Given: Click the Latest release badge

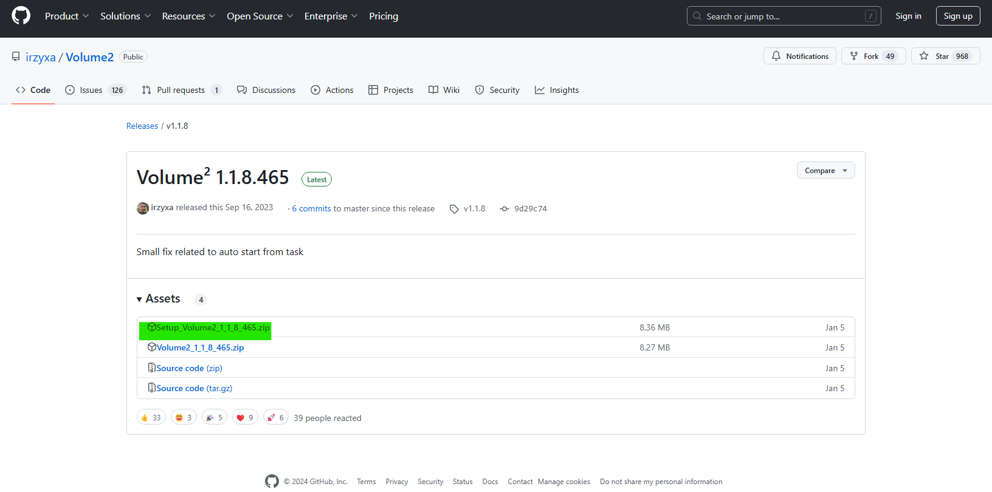Looking at the screenshot, I should pyautogui.click(x=317, y=179).
